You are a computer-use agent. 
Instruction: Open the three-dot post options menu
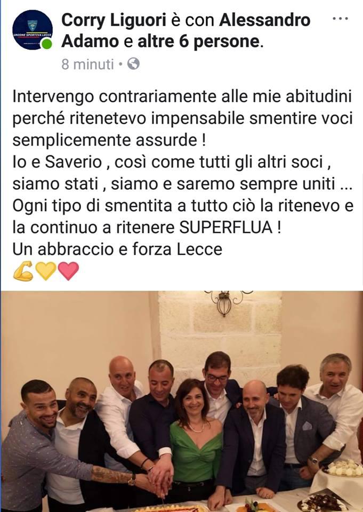pos(341,19)
